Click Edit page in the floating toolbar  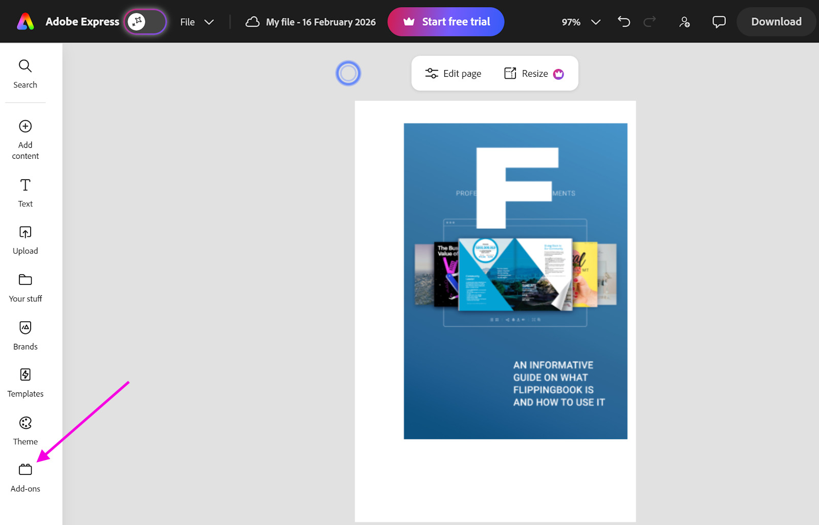(453, 73)
